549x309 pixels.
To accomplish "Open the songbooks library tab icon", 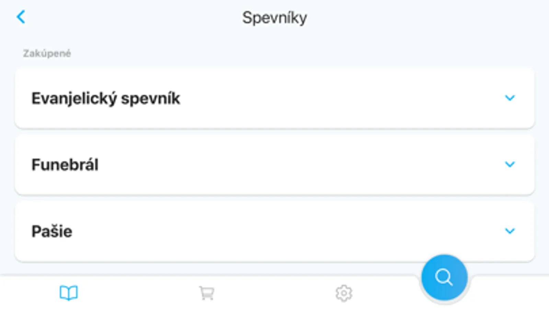I will click(x=69, y=293).
